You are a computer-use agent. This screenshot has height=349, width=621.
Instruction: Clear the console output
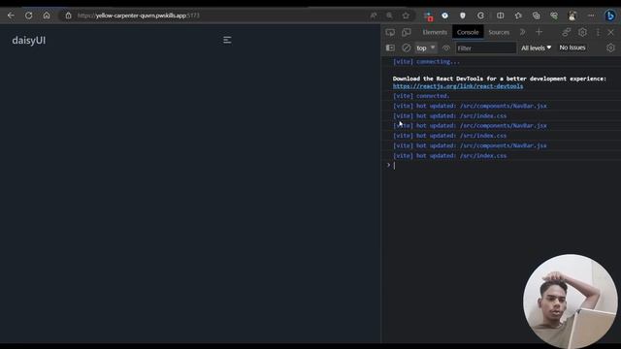407,48
